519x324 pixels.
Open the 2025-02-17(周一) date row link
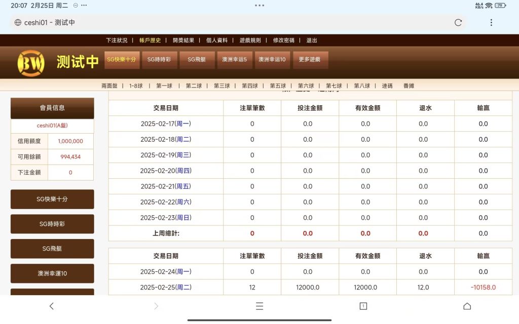click(166, 124)
